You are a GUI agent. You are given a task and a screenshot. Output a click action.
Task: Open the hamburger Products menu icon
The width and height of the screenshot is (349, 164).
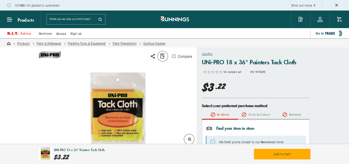coord(10,20)
